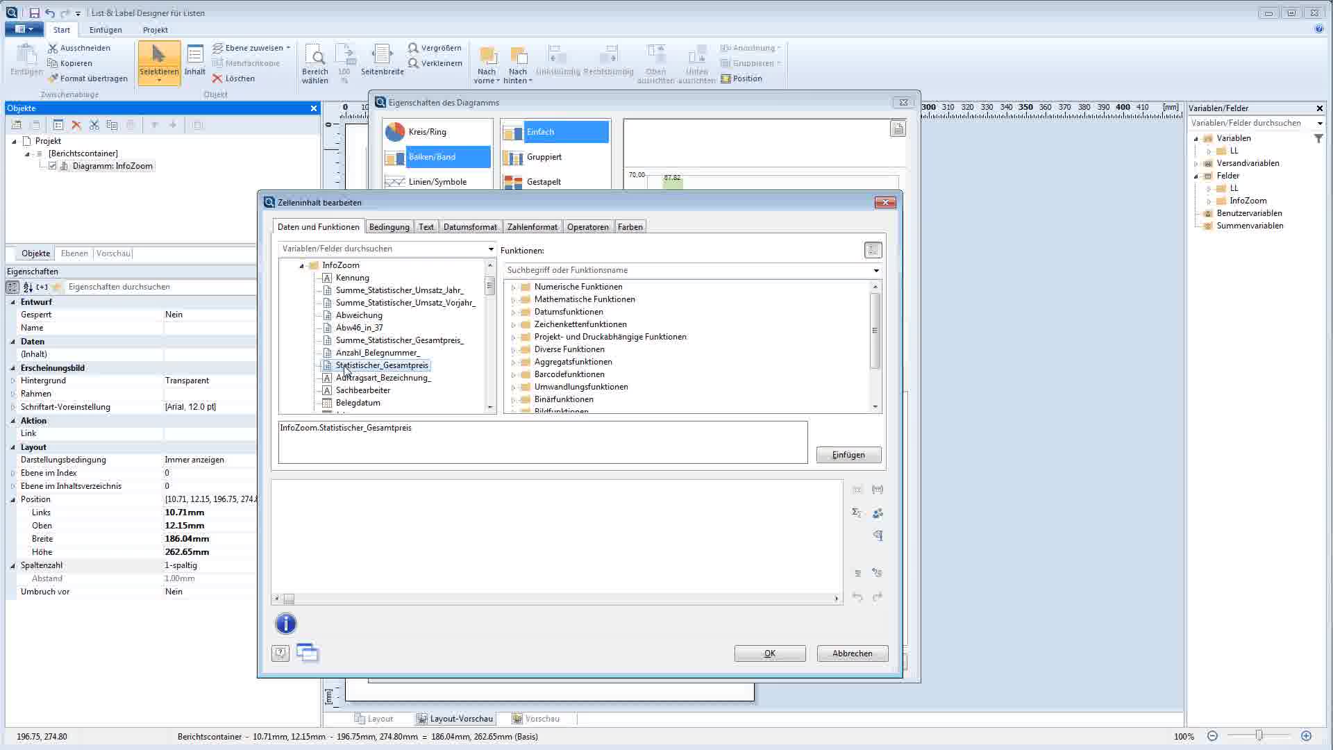The image size is (1333, 750).
Task: Switch to Bedingung tab
Action: 389,227
